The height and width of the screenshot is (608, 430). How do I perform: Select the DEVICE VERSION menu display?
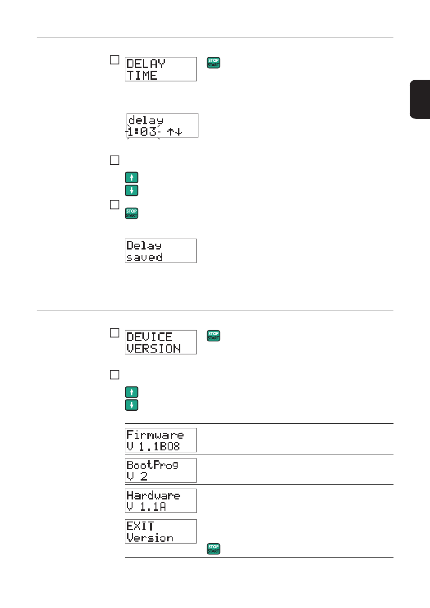pyautogui.click(x=160, y=342)
